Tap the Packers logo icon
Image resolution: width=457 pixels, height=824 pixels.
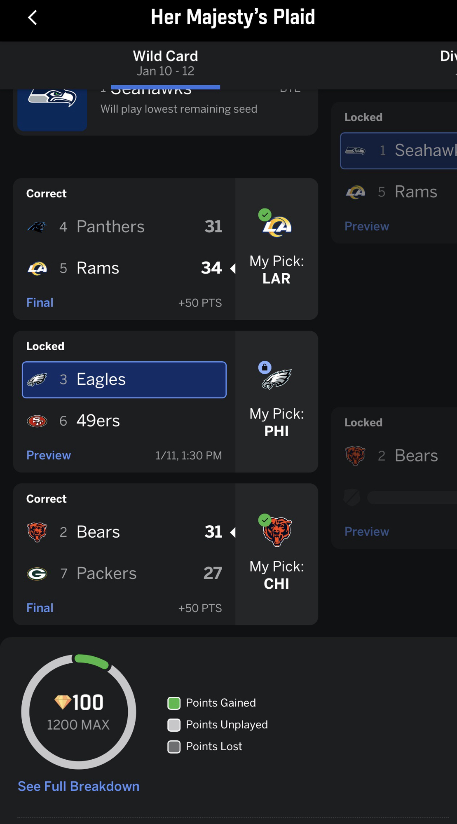click(37, 574)
